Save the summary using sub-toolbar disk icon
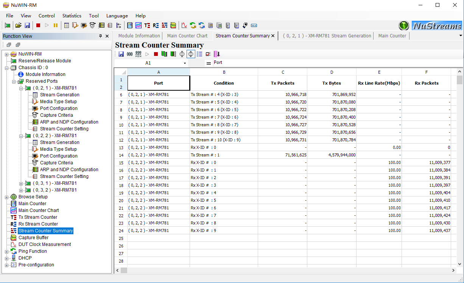Screen dimensions: 464x283 (x=121, y=54)
